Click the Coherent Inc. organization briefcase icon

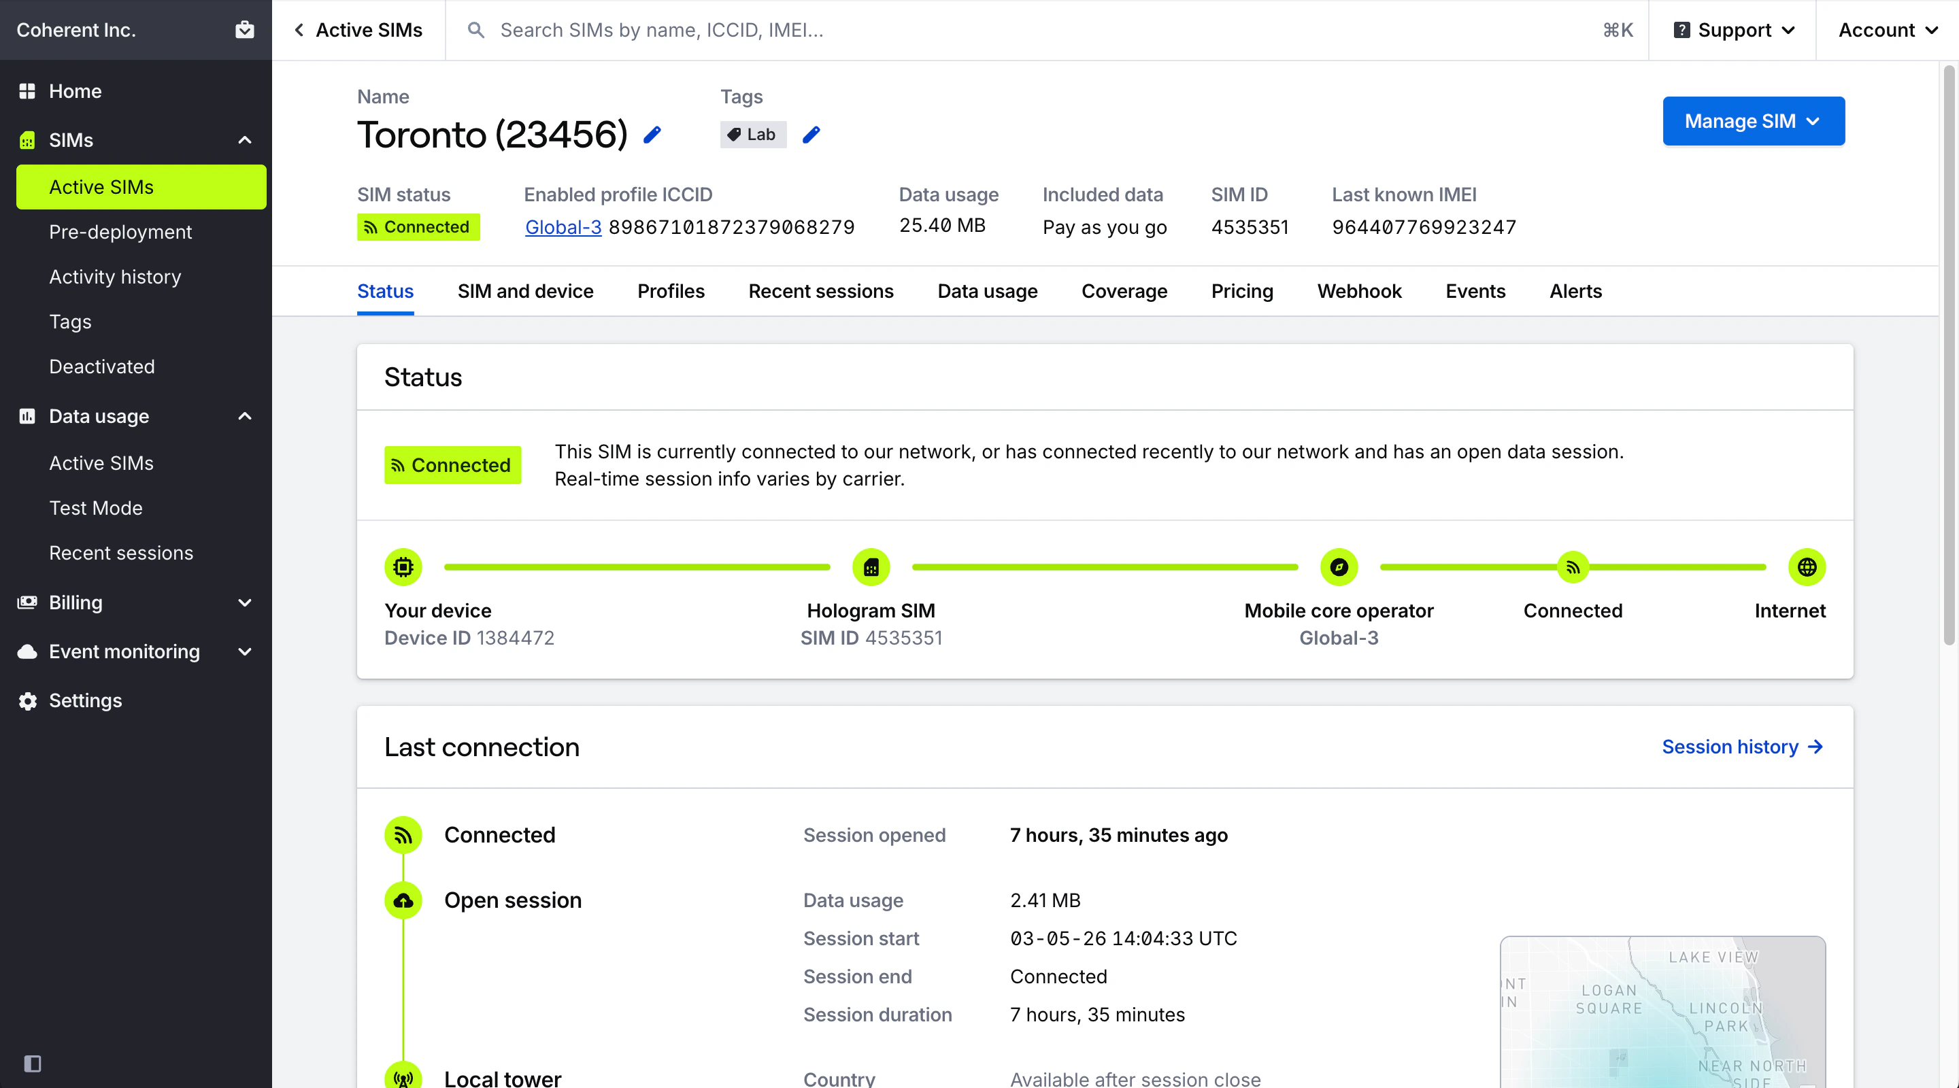click(x=244, y=30)
